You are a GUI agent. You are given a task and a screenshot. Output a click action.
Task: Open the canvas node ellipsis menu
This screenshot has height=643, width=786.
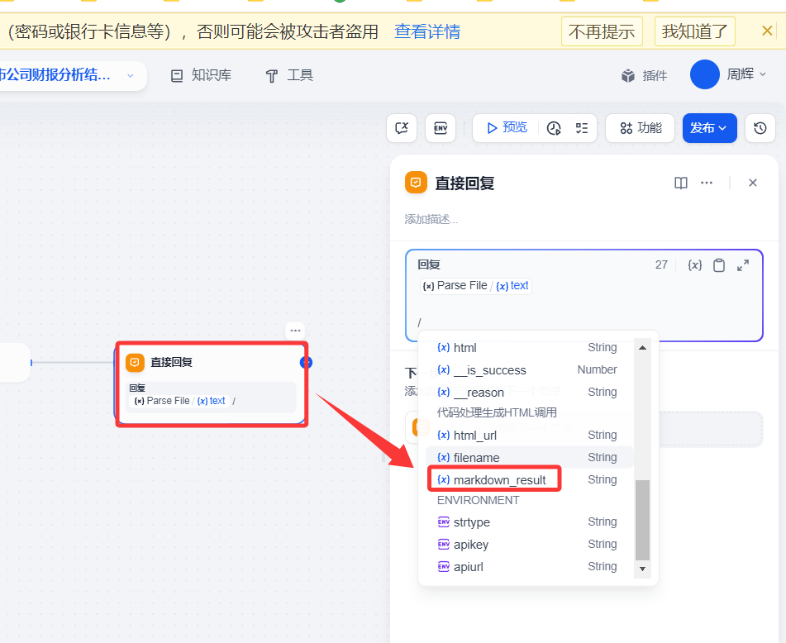(x=295, y=331)
